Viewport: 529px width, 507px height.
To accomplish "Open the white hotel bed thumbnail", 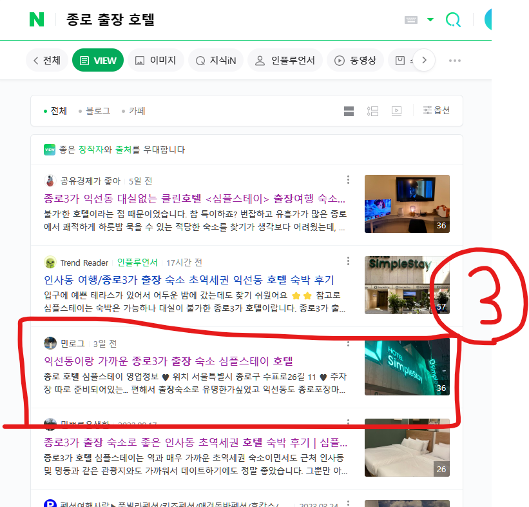I will point(407,448).
